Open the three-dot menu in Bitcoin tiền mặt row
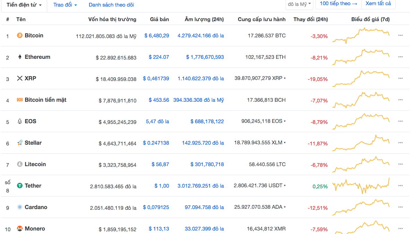The width and height of the screenshot is (413, 234). coord(401,100)
